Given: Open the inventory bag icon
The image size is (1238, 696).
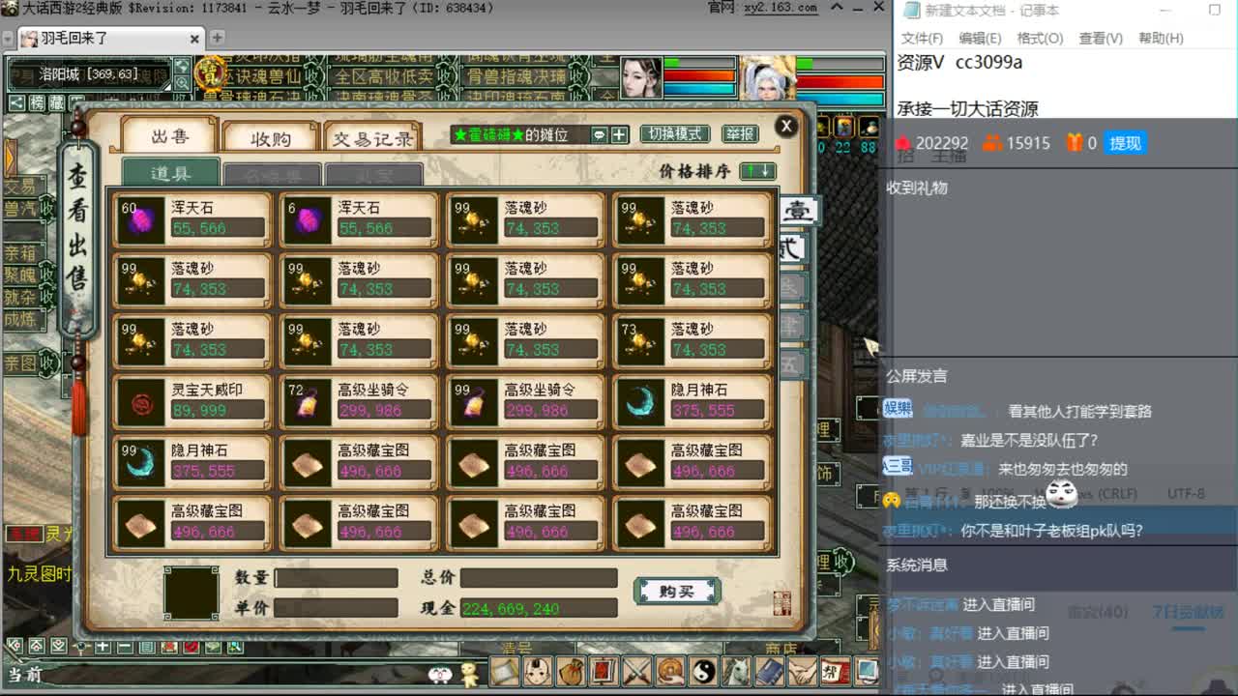Looking at the screenshot, I should click(x=572, y=671).
